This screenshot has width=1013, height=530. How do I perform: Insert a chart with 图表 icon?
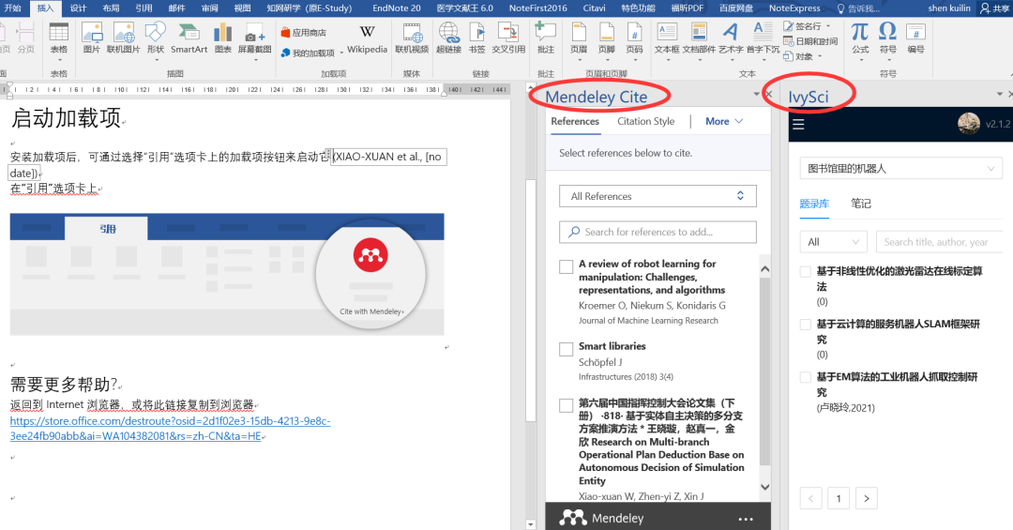[223, 38]
